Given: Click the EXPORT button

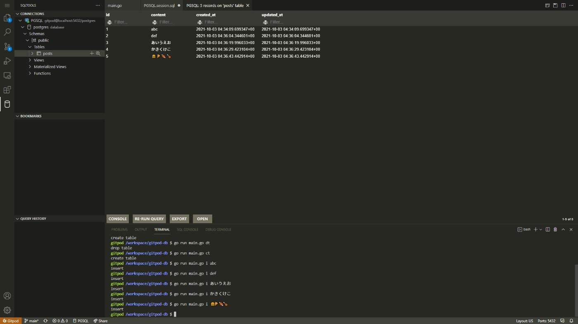Looking at the screenshot, I should (179, 219).
